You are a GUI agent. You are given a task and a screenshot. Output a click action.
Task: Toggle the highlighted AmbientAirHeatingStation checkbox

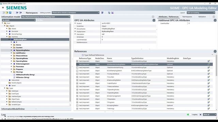click(77, 64)
